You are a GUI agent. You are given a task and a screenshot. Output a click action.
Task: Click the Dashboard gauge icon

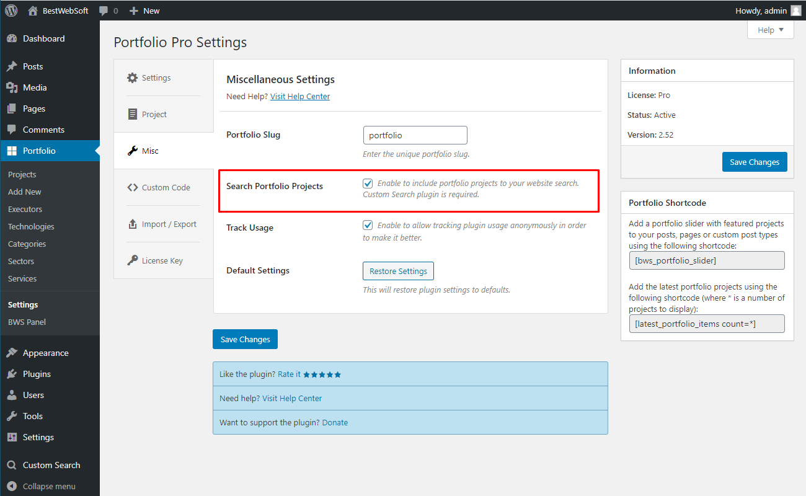(12, 38)
